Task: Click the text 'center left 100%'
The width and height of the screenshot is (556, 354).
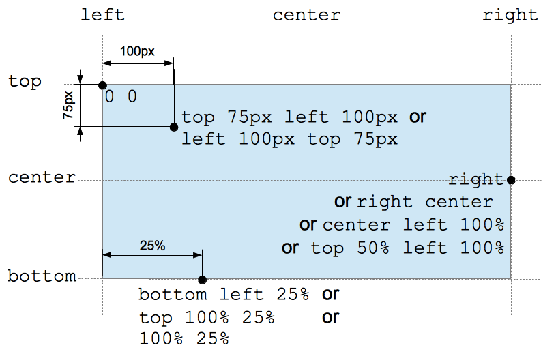Action: [x=413, y=225]
